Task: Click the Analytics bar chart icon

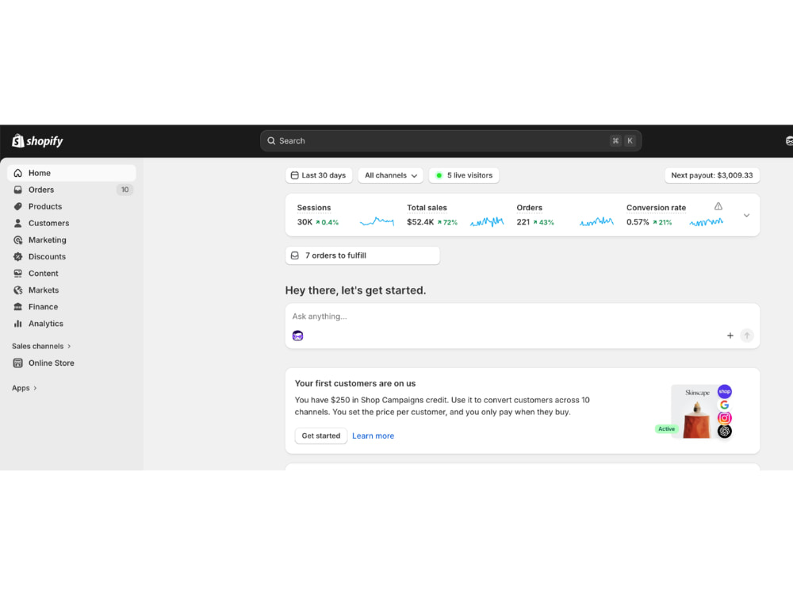Action: [18, 324]
